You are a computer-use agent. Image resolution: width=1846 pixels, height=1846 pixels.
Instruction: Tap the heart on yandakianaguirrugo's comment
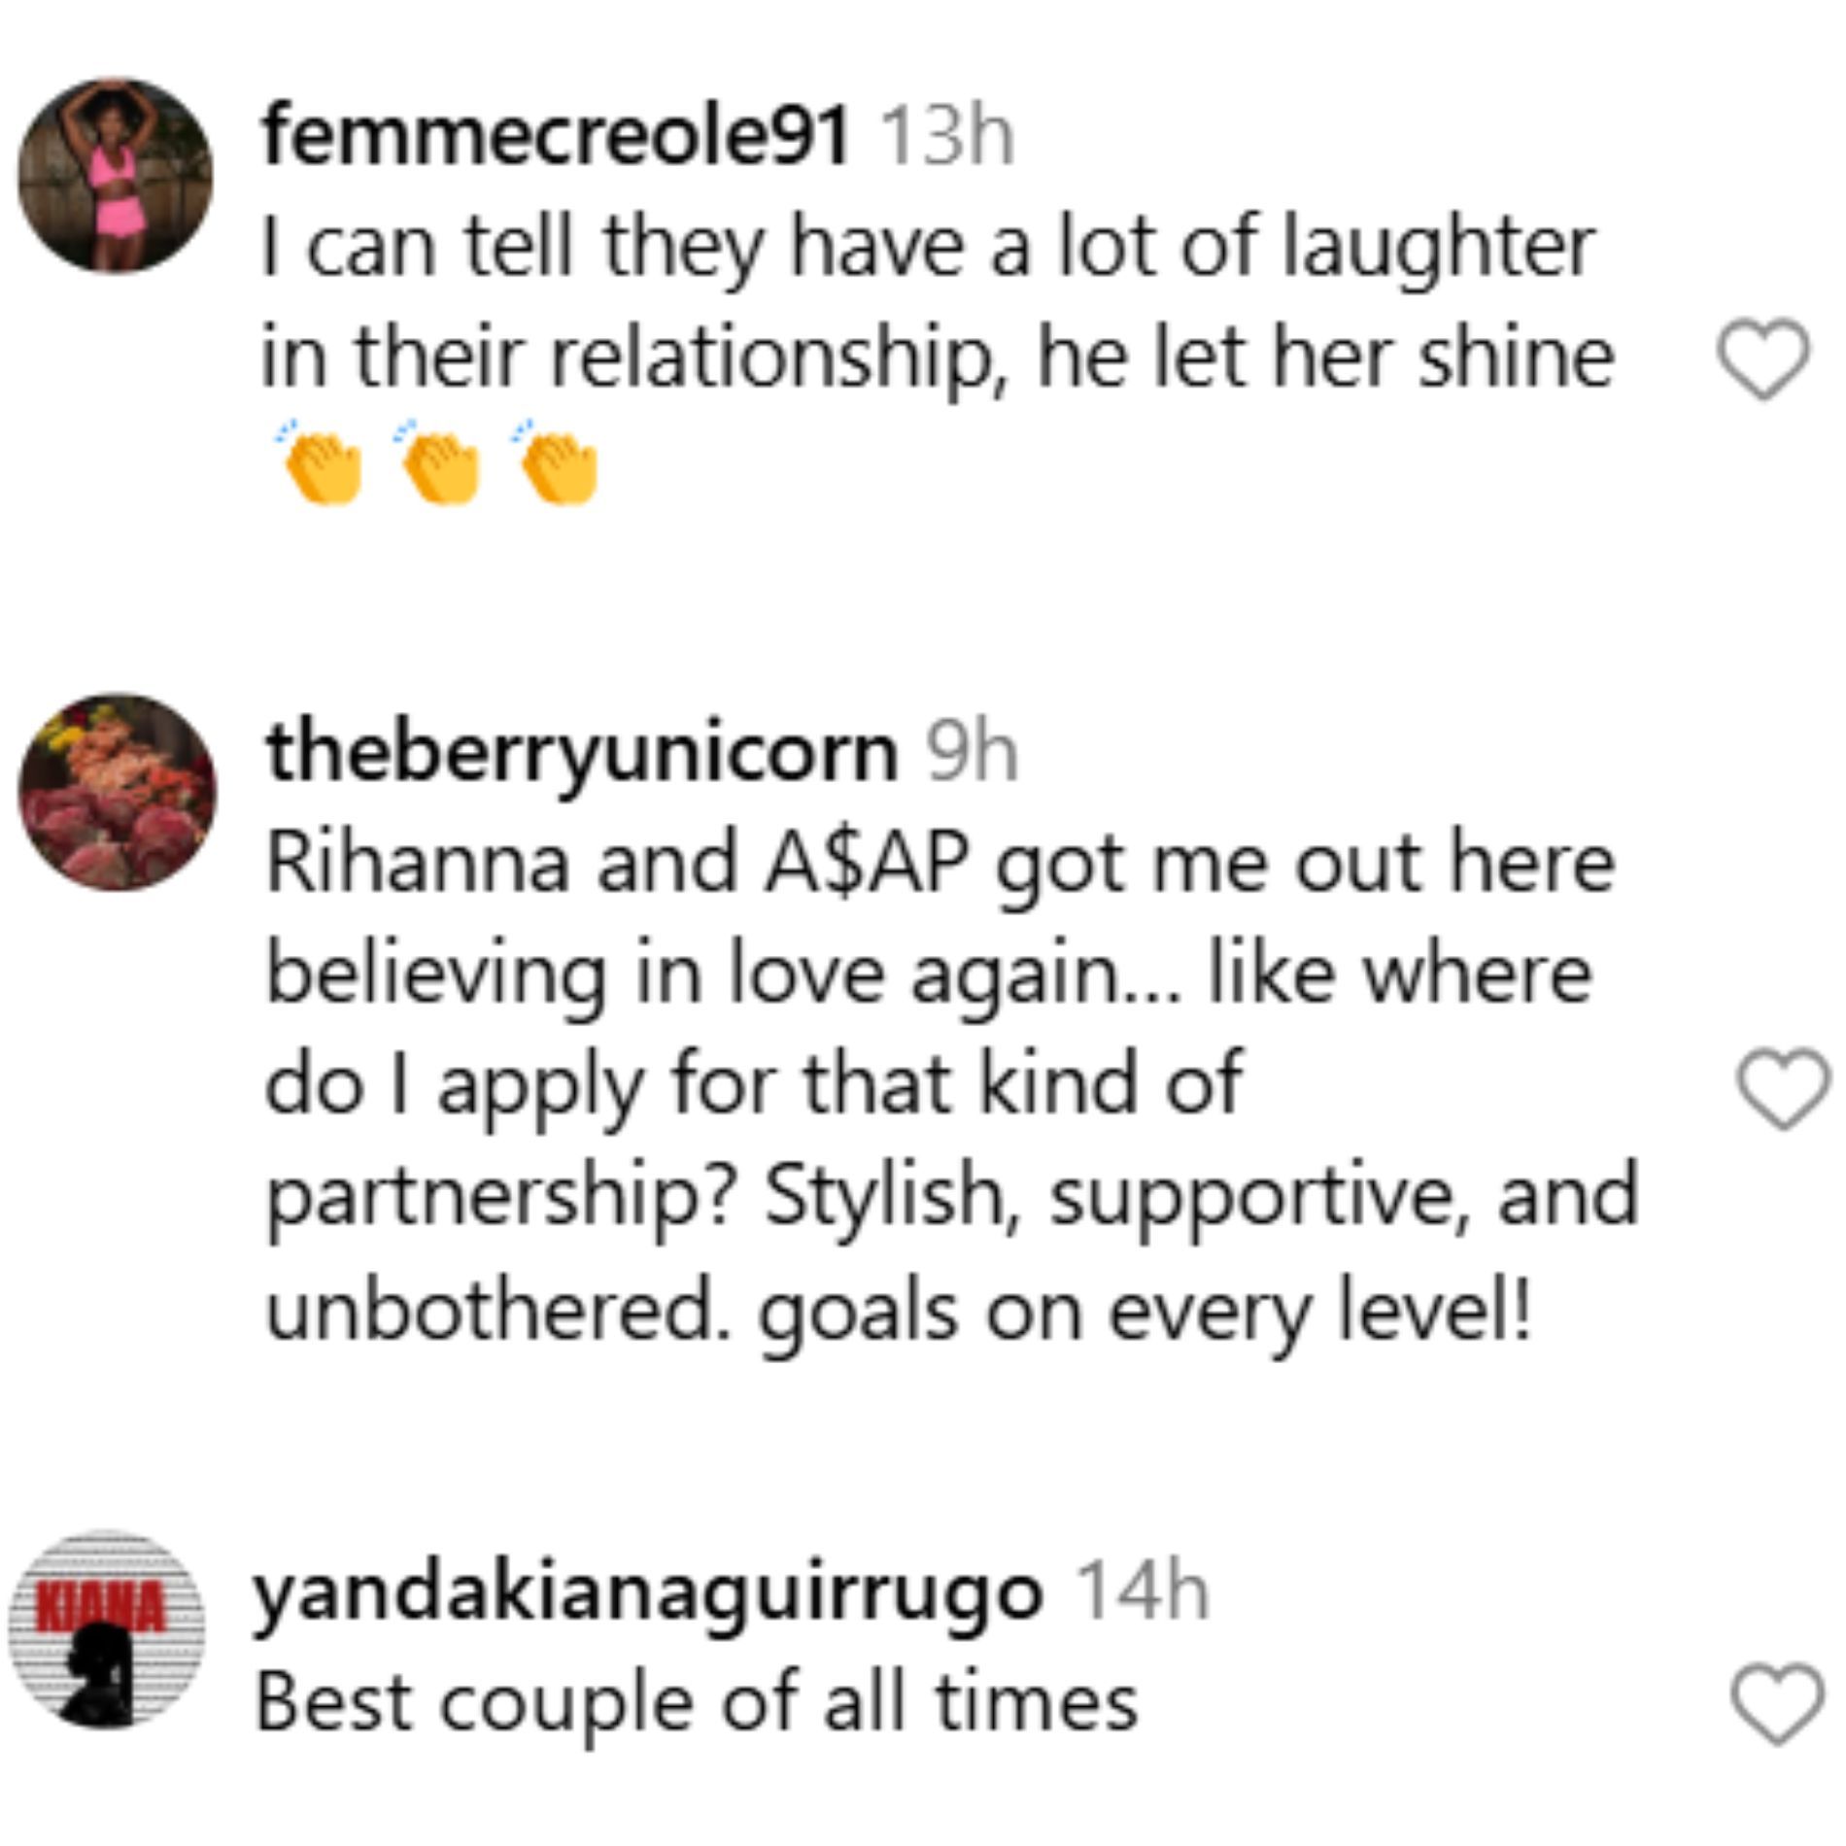[1777, 1703]
